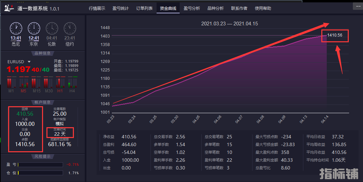Open the 联系作者 tab
This screenshot has width=363, height=182.
point(239,8)
